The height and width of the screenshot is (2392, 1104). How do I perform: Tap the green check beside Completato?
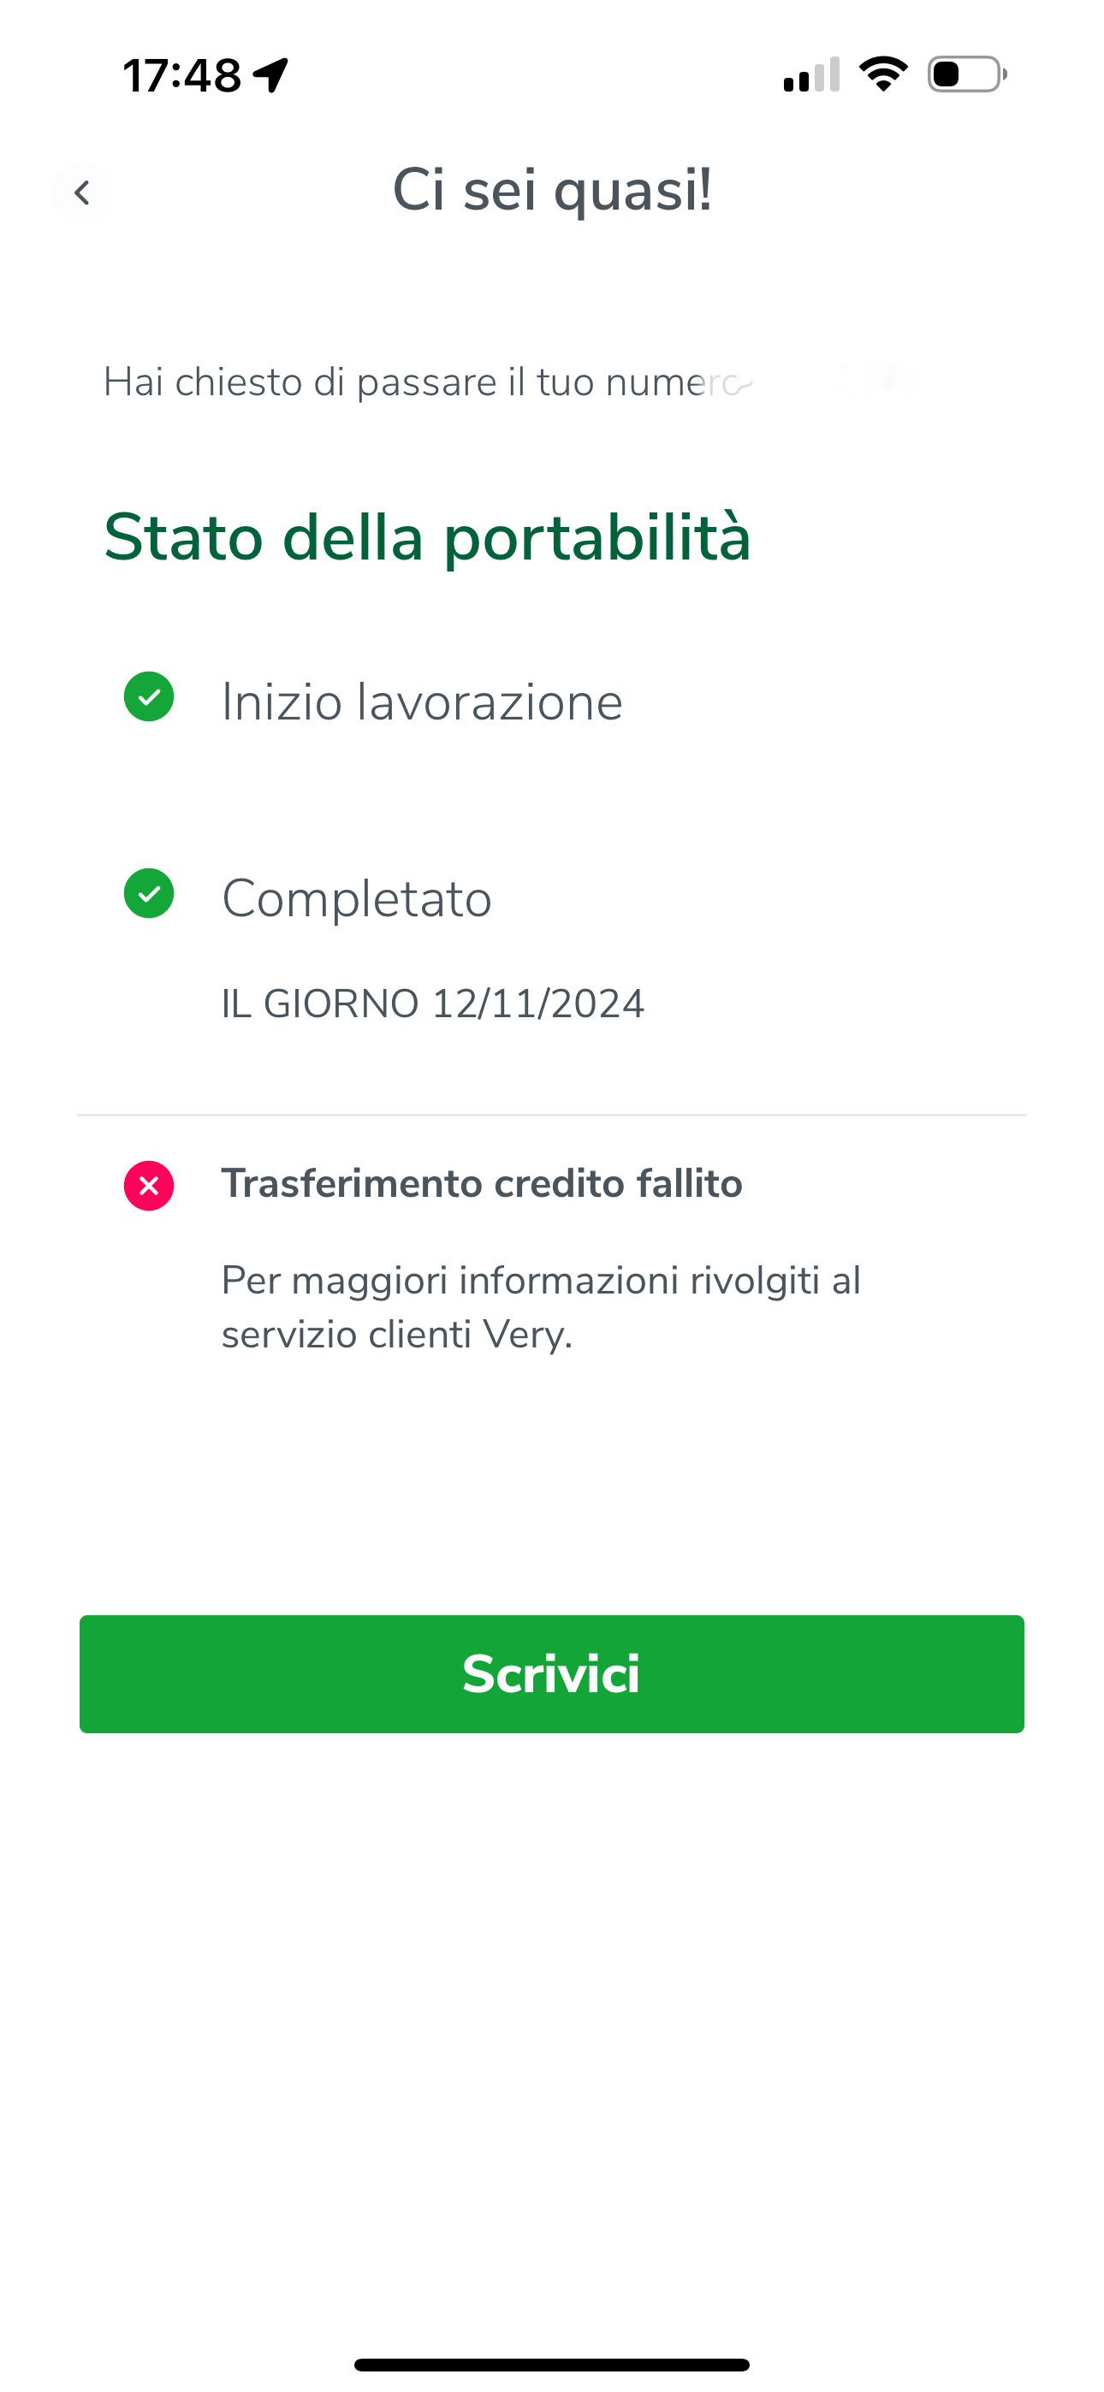(x=149, y=893)
